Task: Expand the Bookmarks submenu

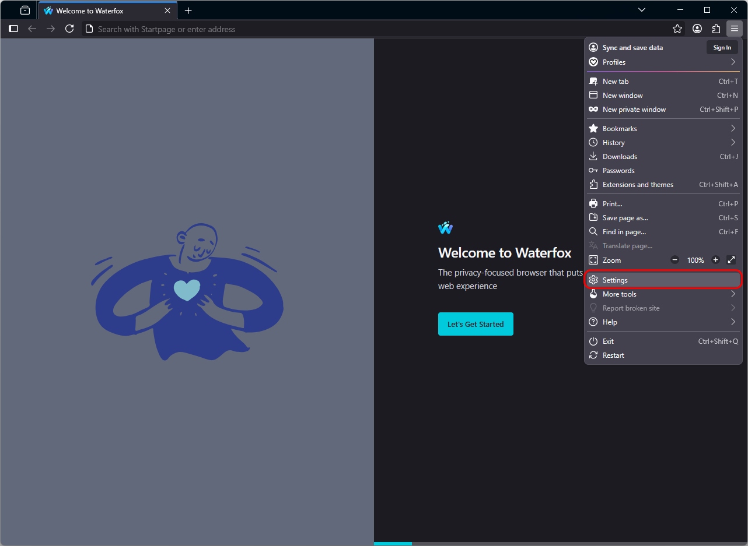Action: pos(663,129)
